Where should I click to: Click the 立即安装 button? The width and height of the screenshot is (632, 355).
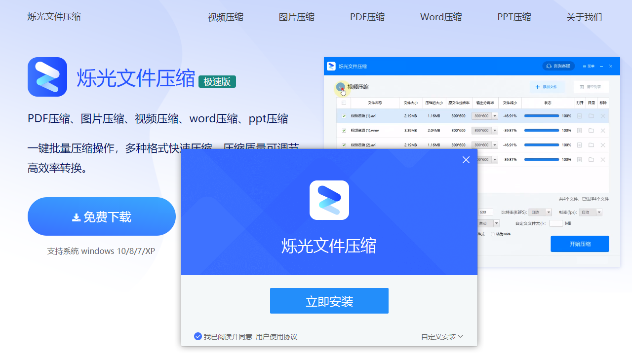pos(329,301)
